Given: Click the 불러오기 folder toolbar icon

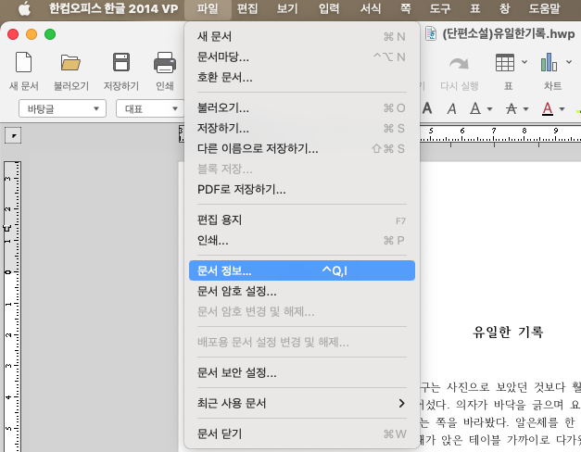Looking at the screenshot, I should tap(70, 62).
